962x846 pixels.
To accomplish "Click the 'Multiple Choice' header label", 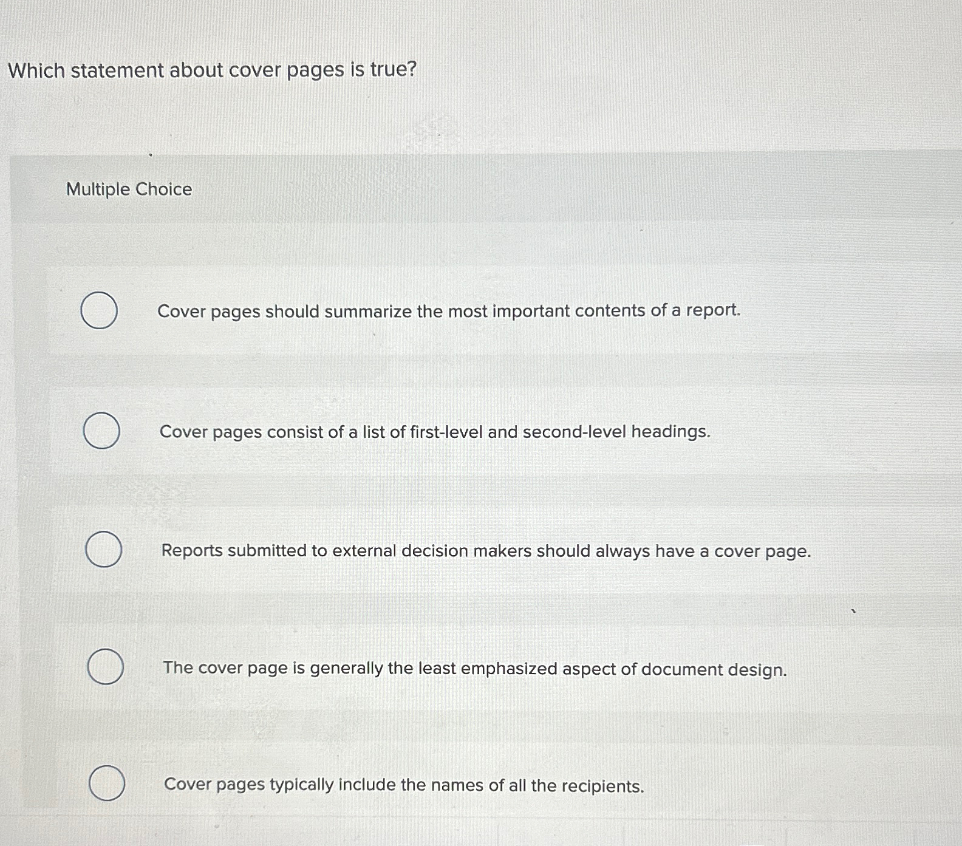I will click(x=128, y=190).
